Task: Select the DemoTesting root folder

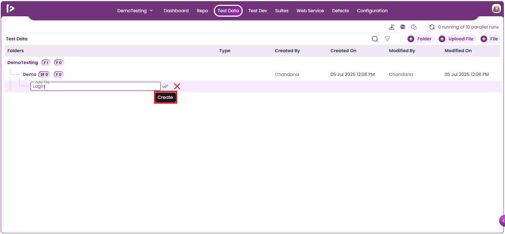Action: point(23,63)
